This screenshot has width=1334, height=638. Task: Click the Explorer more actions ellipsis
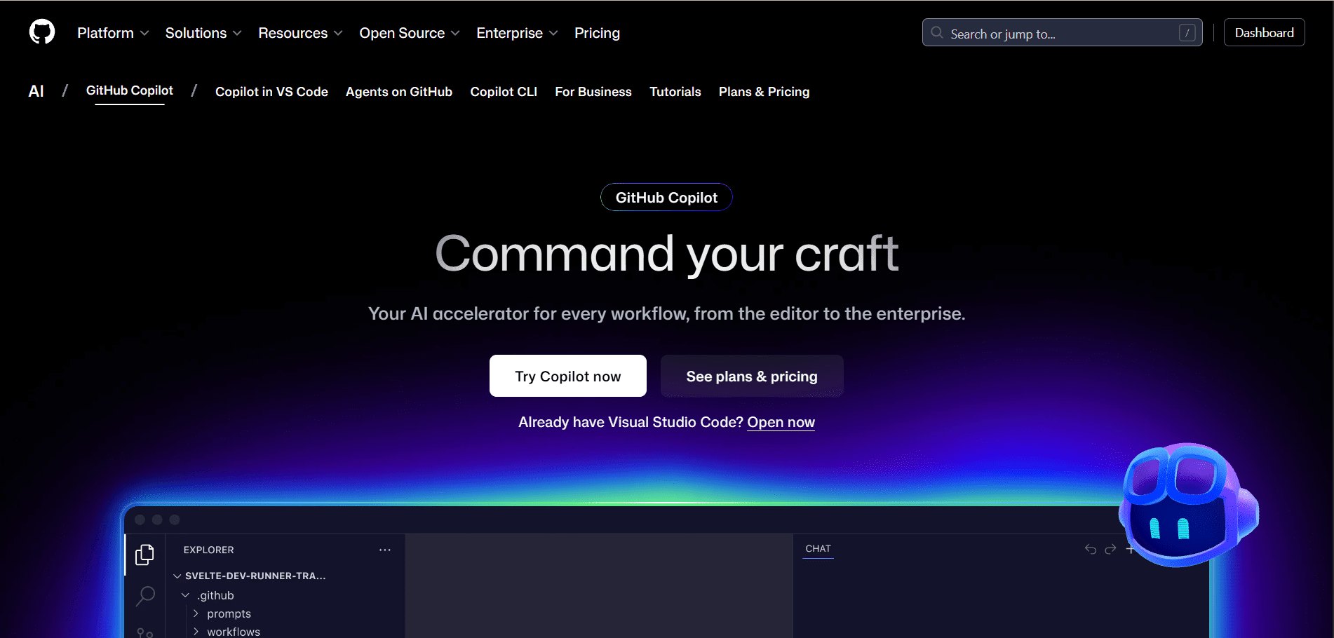(384, 550)
